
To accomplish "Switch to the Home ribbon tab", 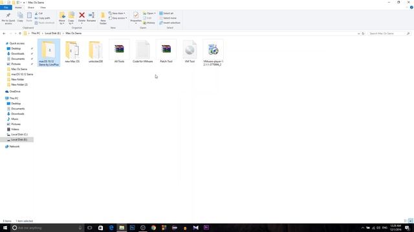I will (18, 8).
